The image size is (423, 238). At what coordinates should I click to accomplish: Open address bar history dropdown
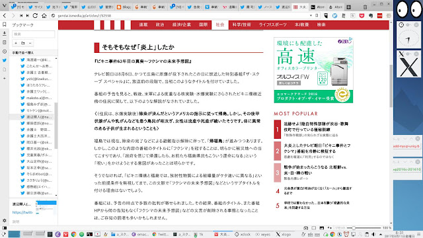tap(311, 16)
